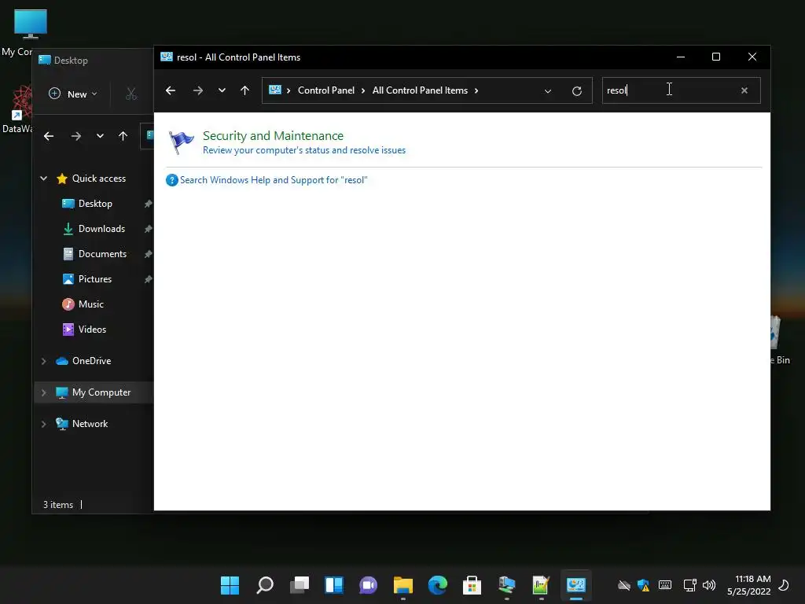Open the address bar history dropdown
This screenshot has height=604, width=805.
point(548,91)
